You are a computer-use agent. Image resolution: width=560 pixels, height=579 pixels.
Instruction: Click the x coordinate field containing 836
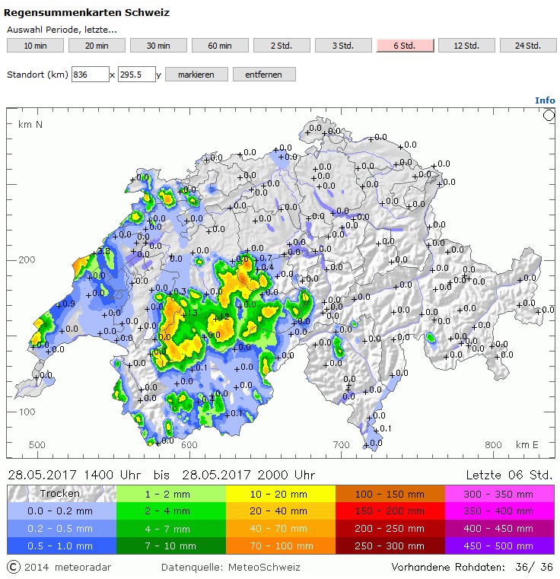pos(90,75)
